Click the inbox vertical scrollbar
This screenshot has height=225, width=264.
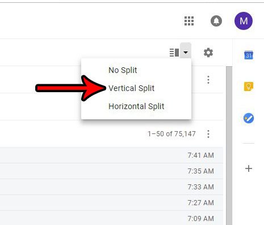[x=229, y=145]
